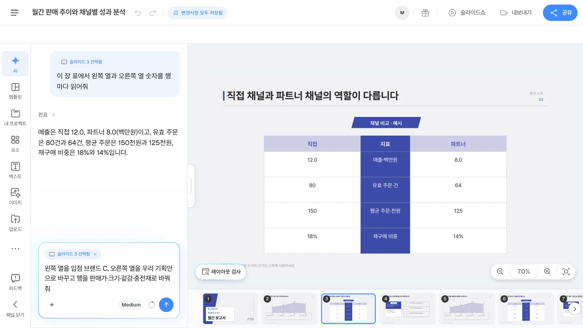Select slide 2 thumbnail
This screenshot has height=328, width=583.
(x=289, y=309)
